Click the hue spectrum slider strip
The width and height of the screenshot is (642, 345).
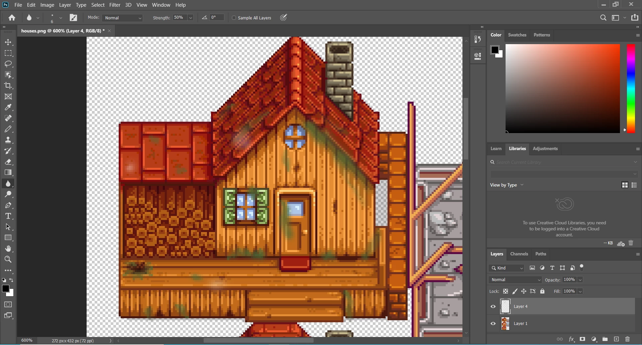pyautogui.click(x=631, y=89)
